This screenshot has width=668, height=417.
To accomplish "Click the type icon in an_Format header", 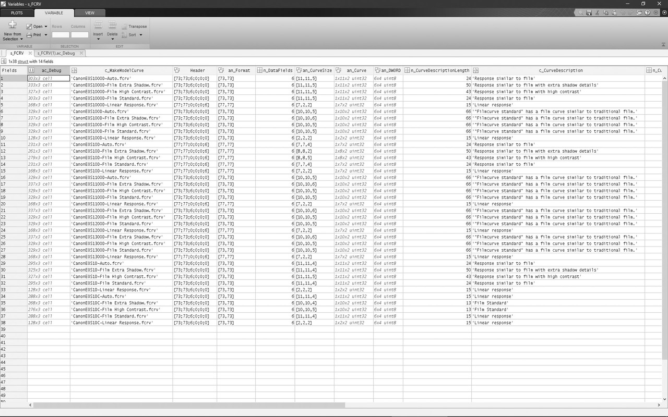I will tap(221, 70).
